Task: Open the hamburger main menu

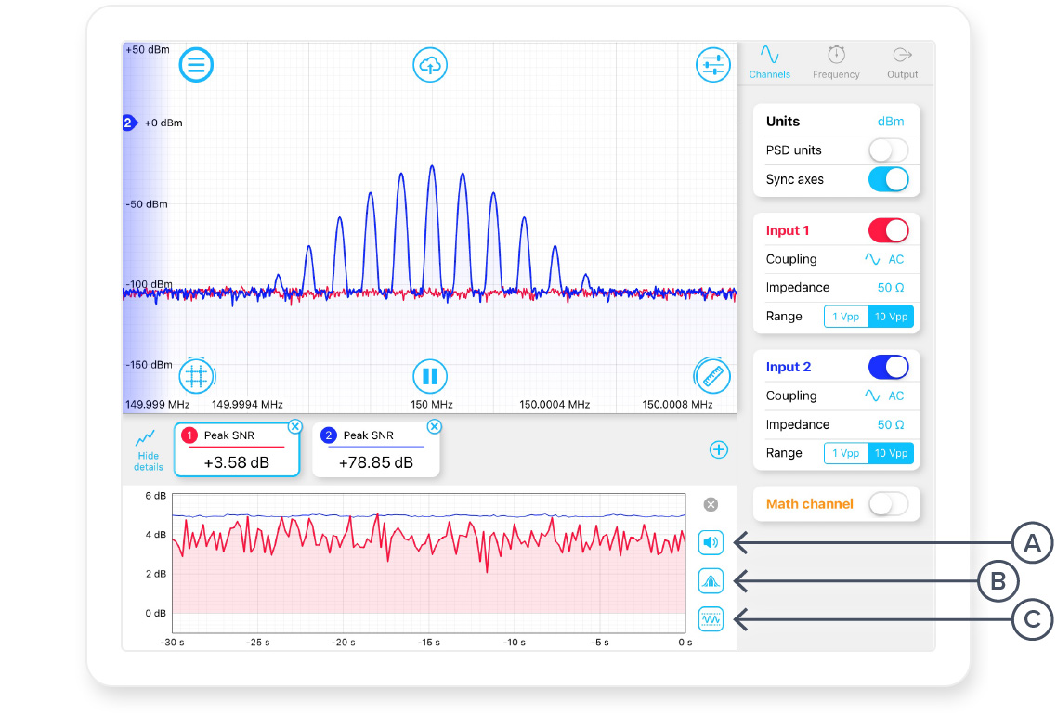Action: [x=196, y=65]
